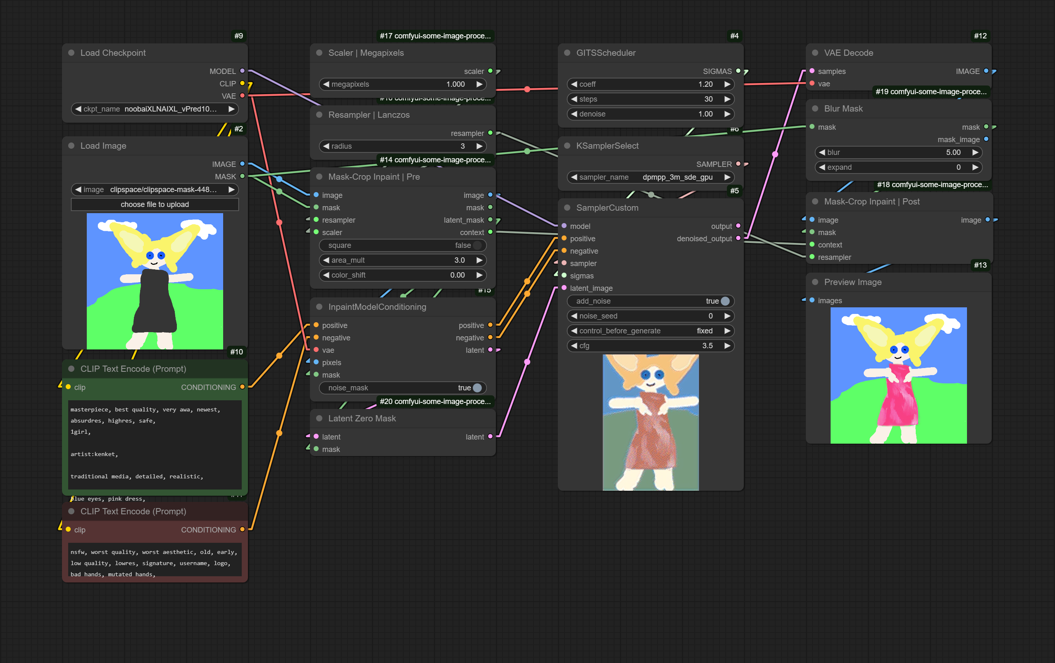This screenshot has height=663, width=1055.
Task: Open the sampler_name dropdown
Action: (x=650, y=177)
